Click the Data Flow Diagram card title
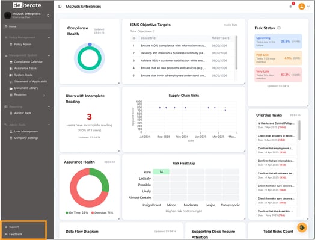Image resolution: width=315 pixels, height=240 pixels. coord(82,232)
